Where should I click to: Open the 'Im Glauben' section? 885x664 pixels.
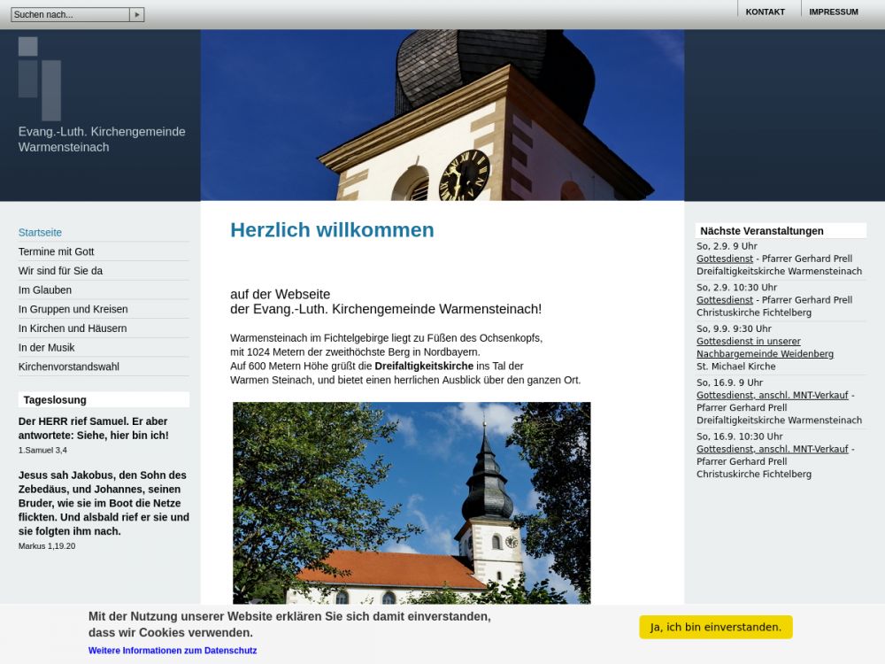[45, 290]
